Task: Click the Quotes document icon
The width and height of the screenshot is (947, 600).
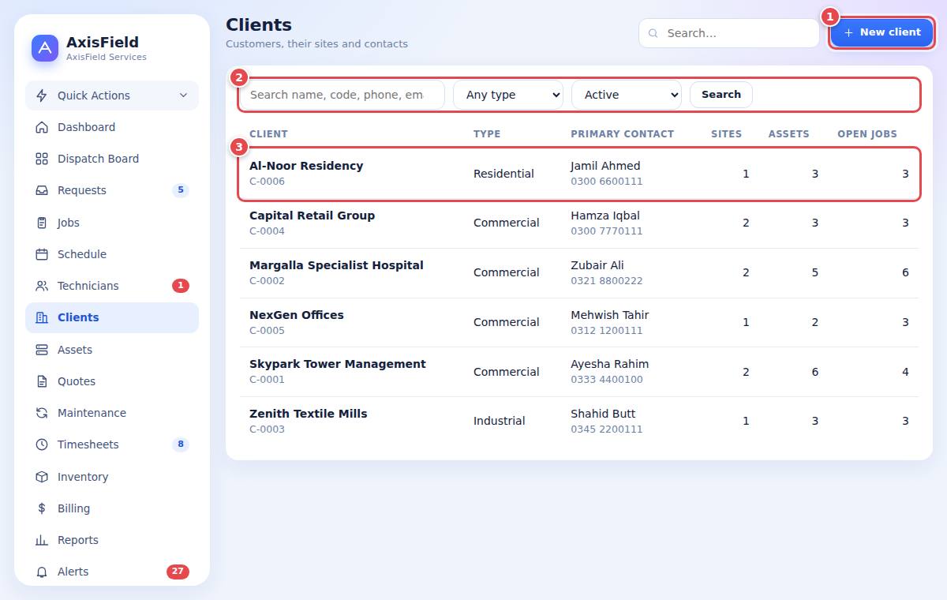Action: 42,381
